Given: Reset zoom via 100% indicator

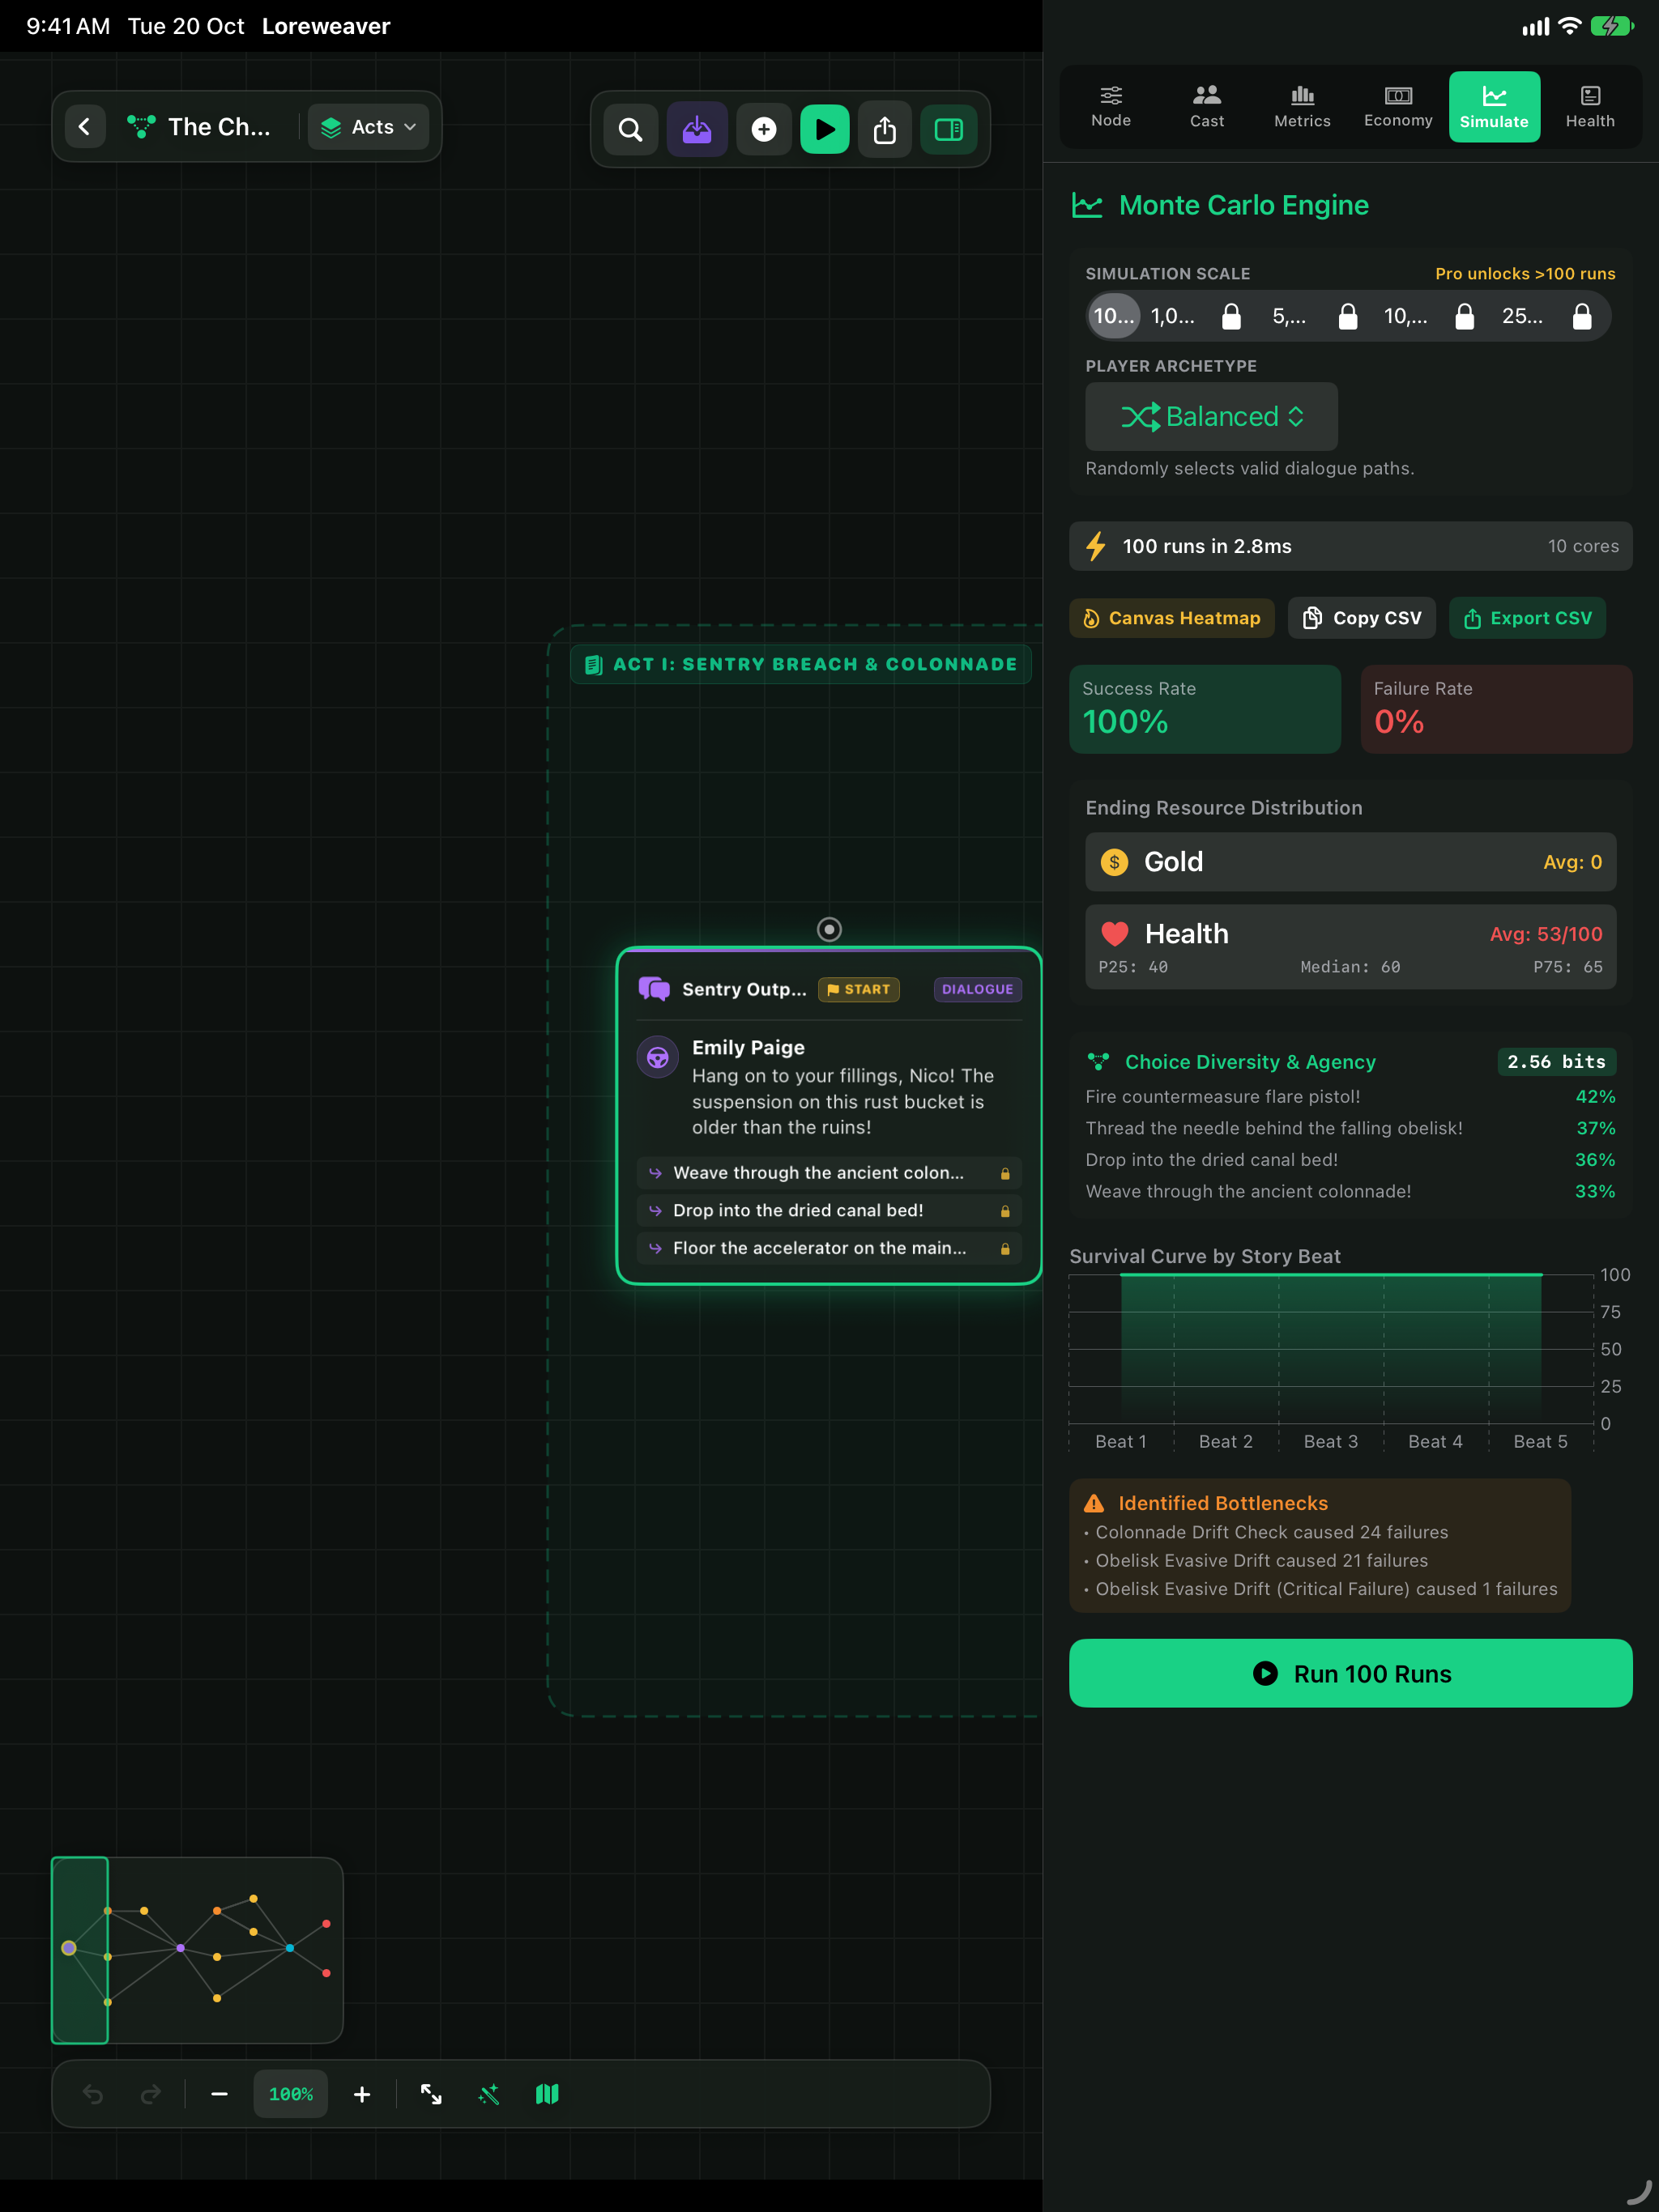Looking at the screenshot, I should pos(291,2093).
